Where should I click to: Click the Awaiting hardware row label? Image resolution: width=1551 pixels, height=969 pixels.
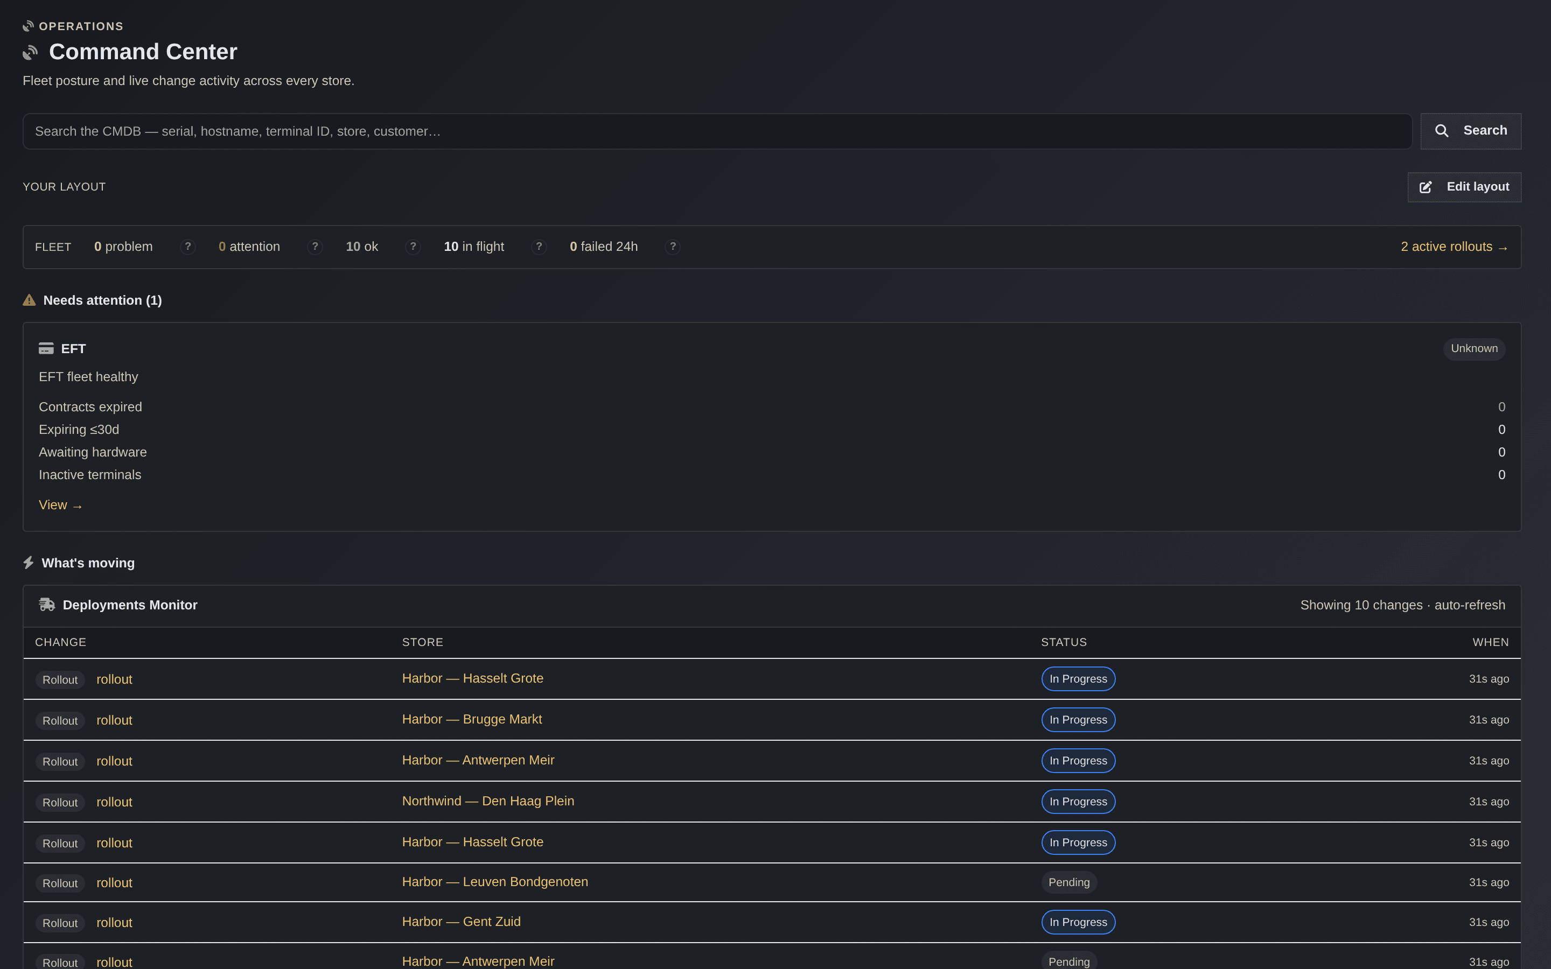point(93,452)
